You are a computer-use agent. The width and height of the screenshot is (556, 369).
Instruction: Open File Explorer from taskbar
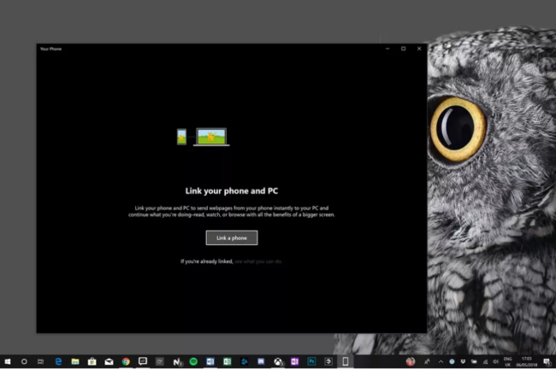(75, 361)
